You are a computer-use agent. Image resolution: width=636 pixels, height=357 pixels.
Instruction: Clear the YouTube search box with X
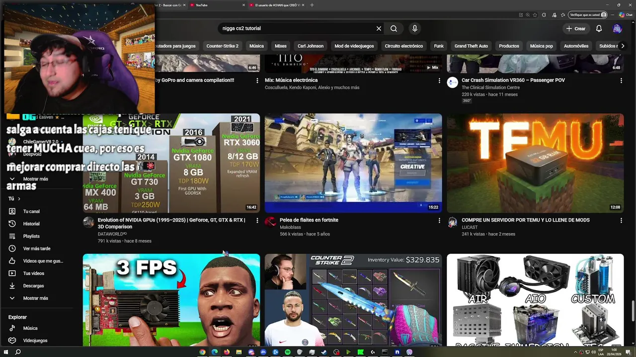point(379,29)
